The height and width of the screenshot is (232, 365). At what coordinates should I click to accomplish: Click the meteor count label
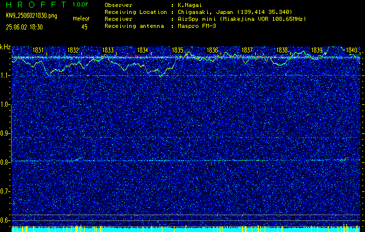coord(81,19)
